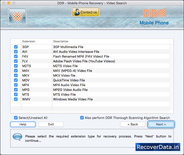Click the MP4 extension name

25,85
